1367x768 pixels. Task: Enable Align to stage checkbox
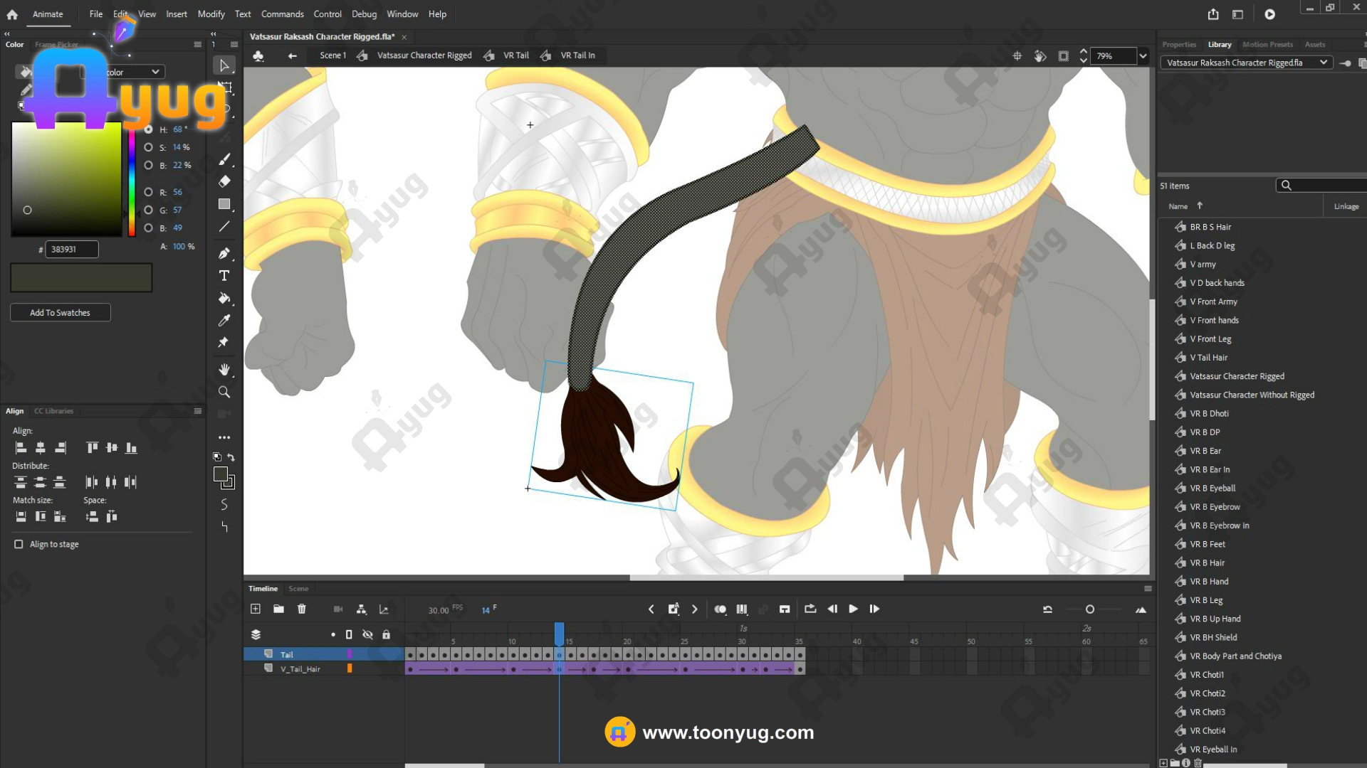click(19, 544)
